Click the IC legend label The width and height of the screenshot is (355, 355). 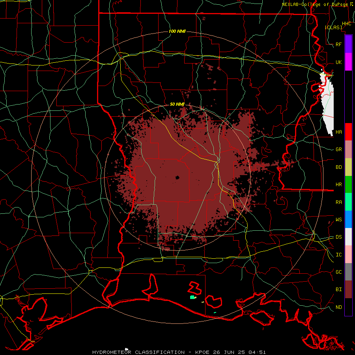[x=338, y=255]
